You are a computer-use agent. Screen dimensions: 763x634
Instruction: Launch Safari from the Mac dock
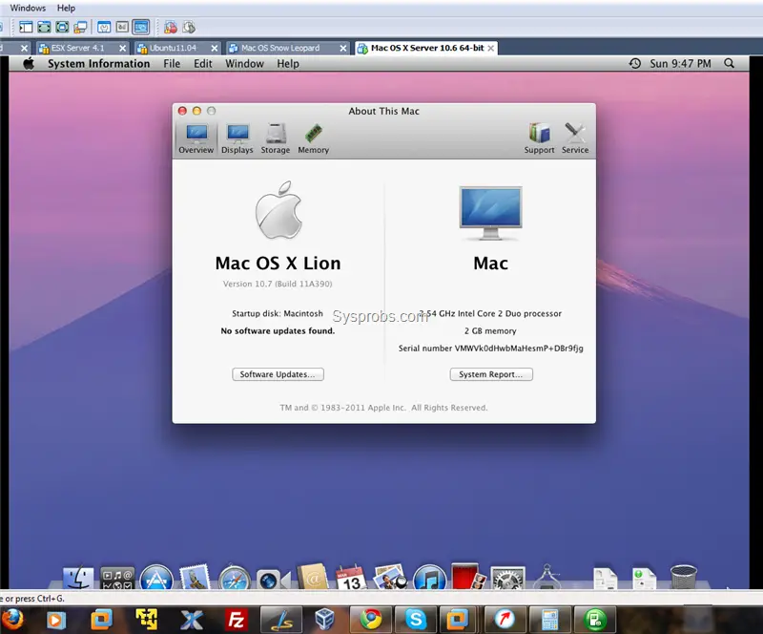click(x=234, y=579)
